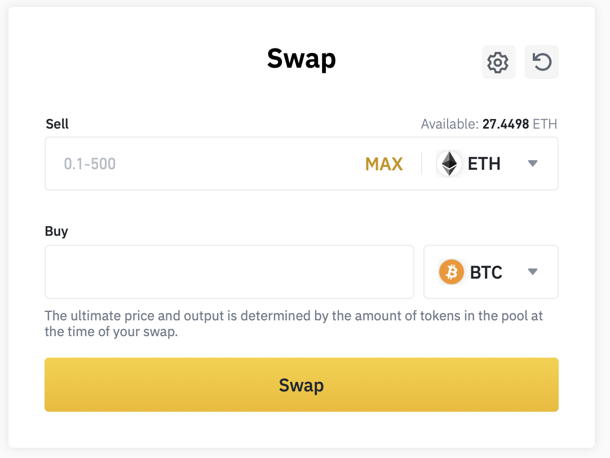Click the Buy field label
This screenshot has width=610, height=458.
click(56, 231)
